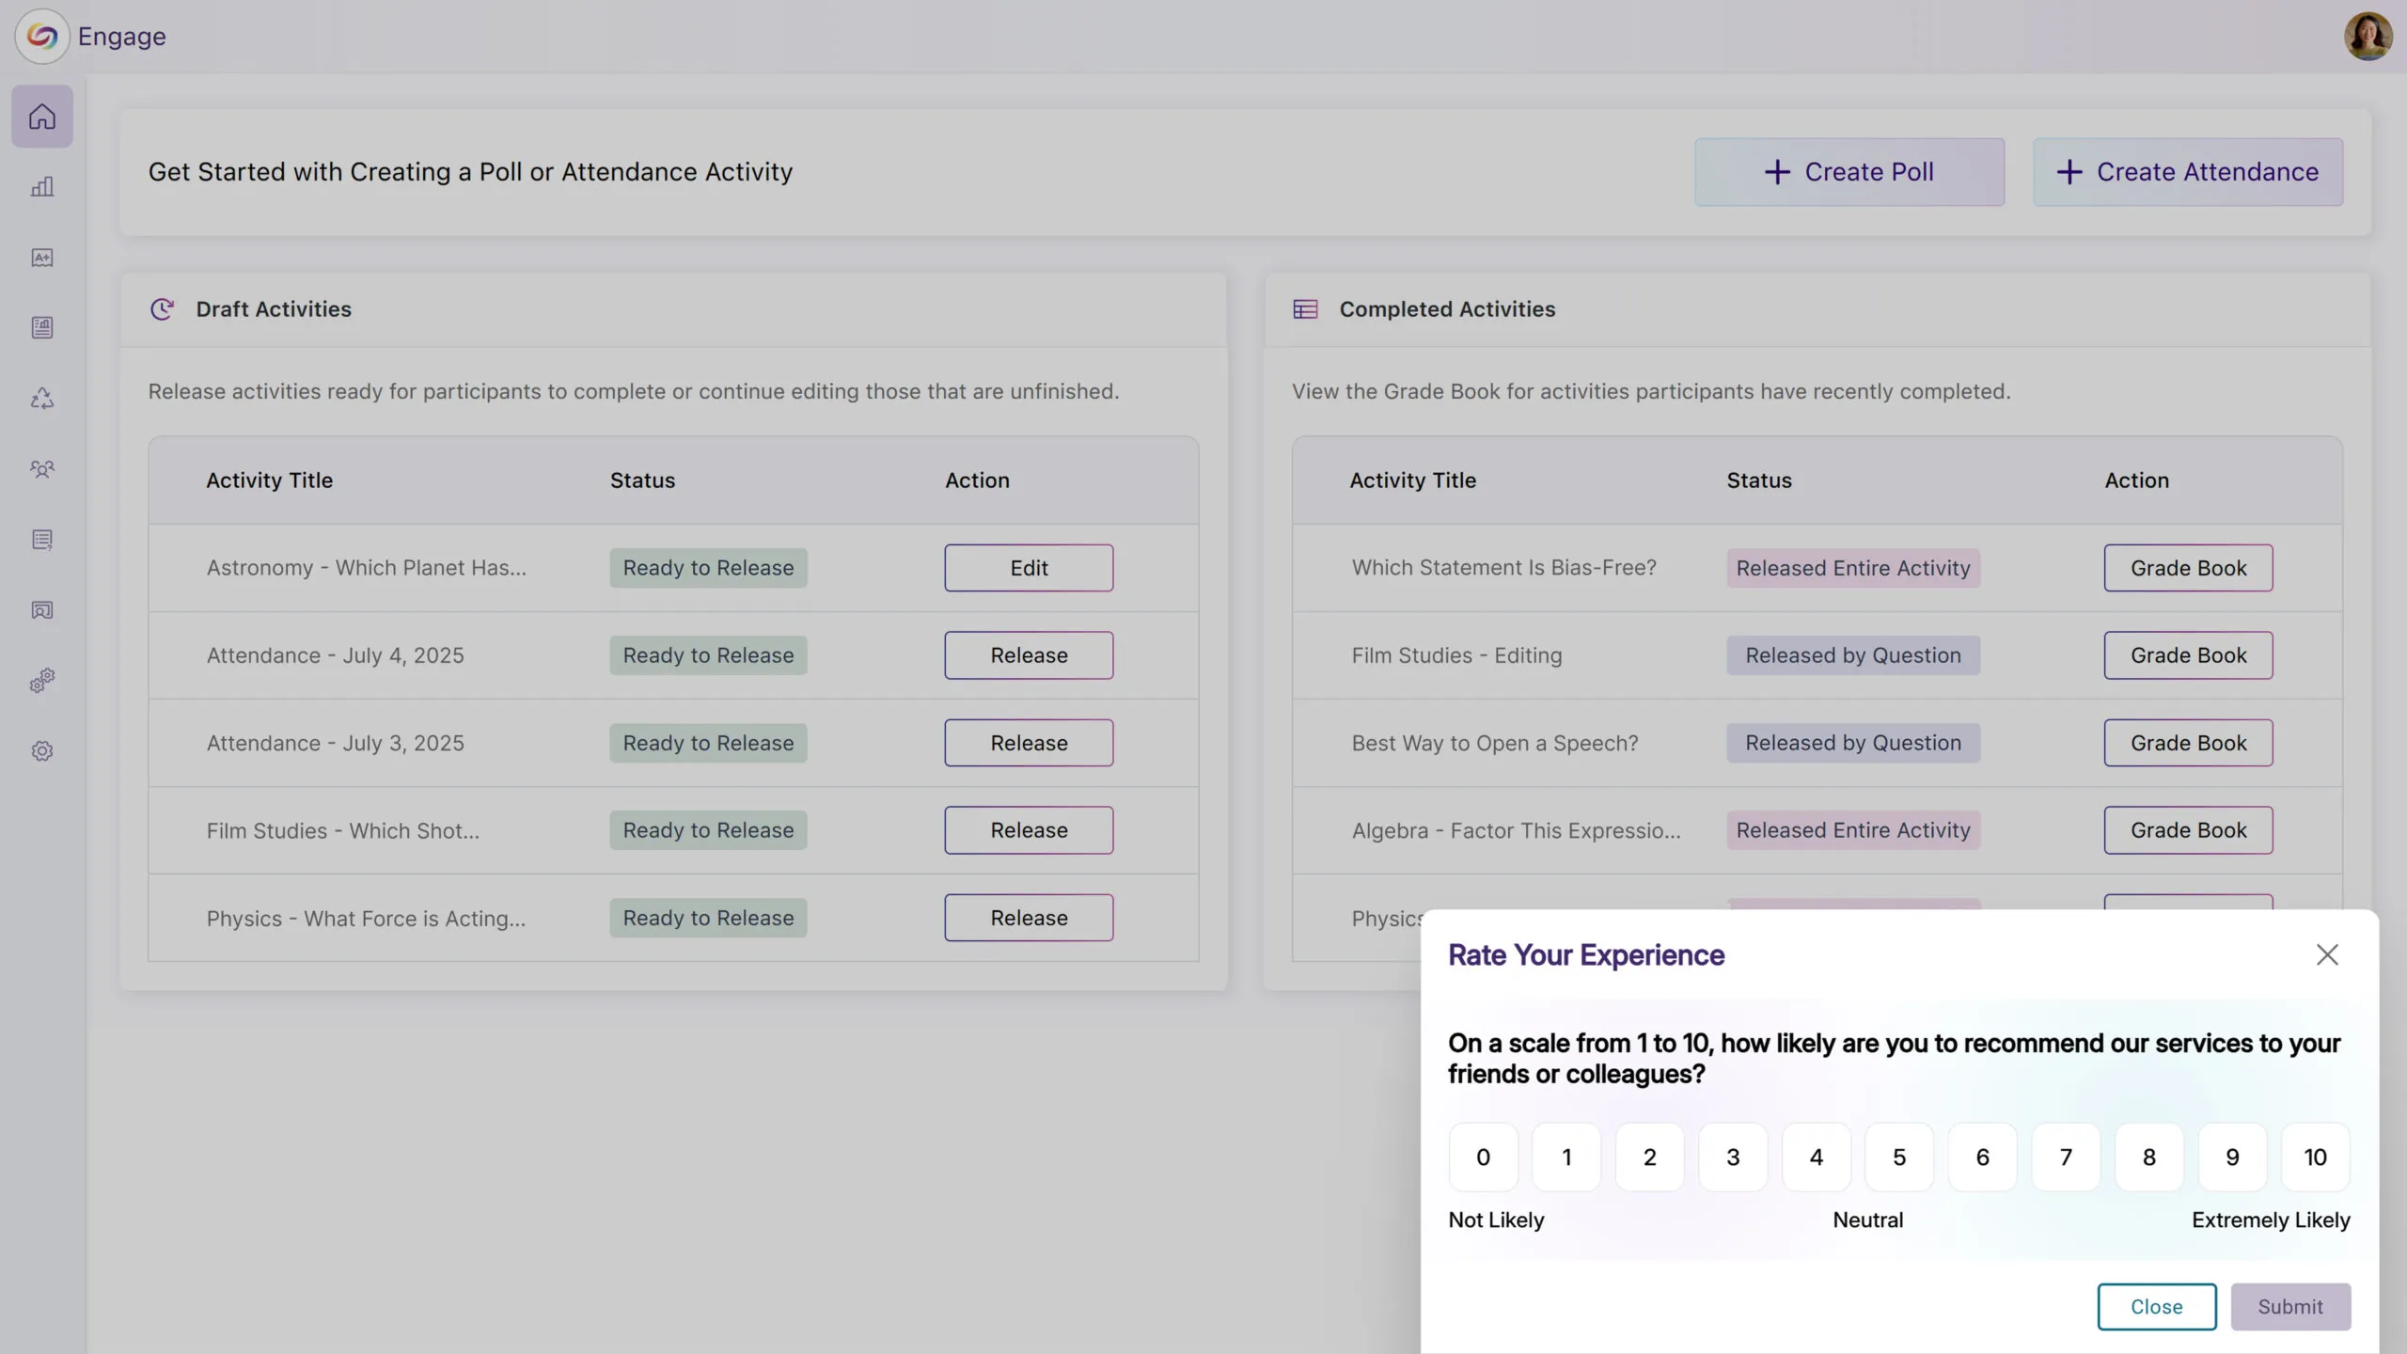Click the user profile avatar

pos(2367,36)
